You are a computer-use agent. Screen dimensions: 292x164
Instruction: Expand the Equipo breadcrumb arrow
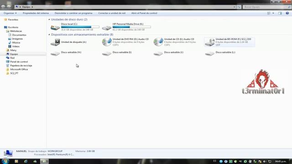click(x=32, y=7)
